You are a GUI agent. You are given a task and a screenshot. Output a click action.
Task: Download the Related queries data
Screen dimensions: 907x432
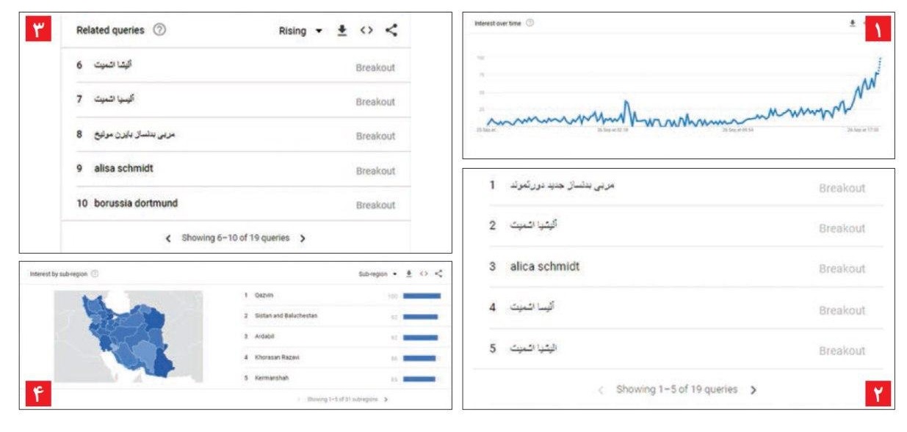tap(342, 30)
